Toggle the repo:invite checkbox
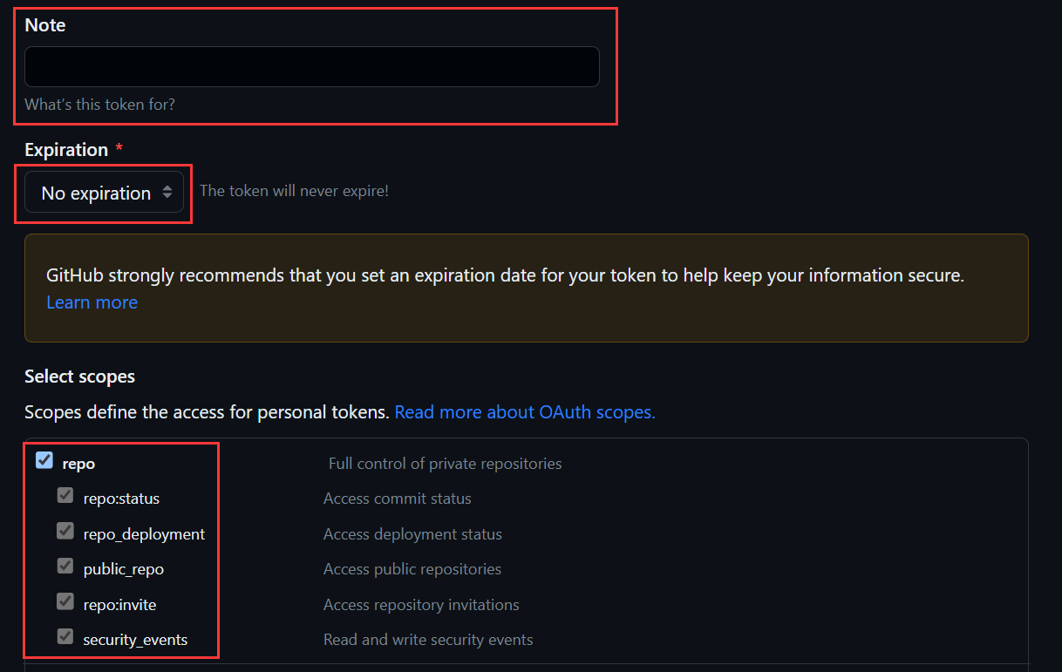1062x672 pixels. pos(65,601)
